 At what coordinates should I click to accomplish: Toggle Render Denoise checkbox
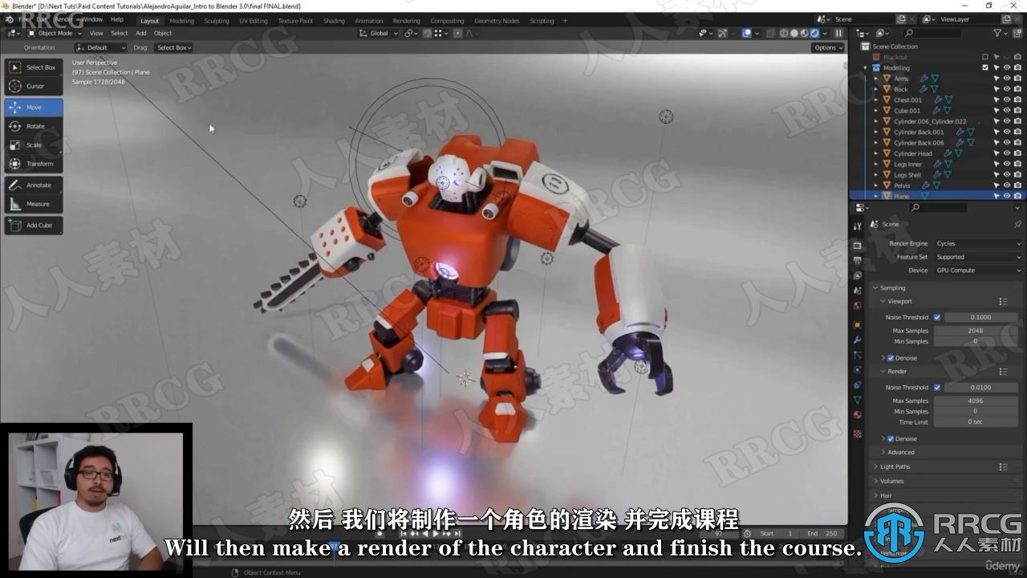[891, 439]
